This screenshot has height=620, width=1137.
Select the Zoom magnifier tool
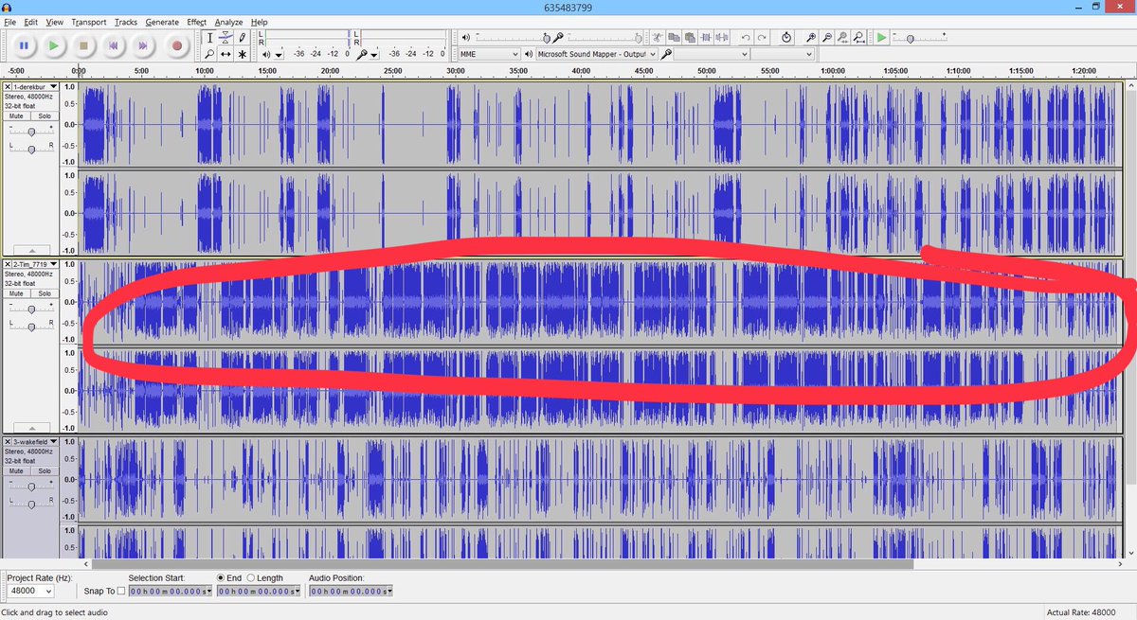point(209,54)
